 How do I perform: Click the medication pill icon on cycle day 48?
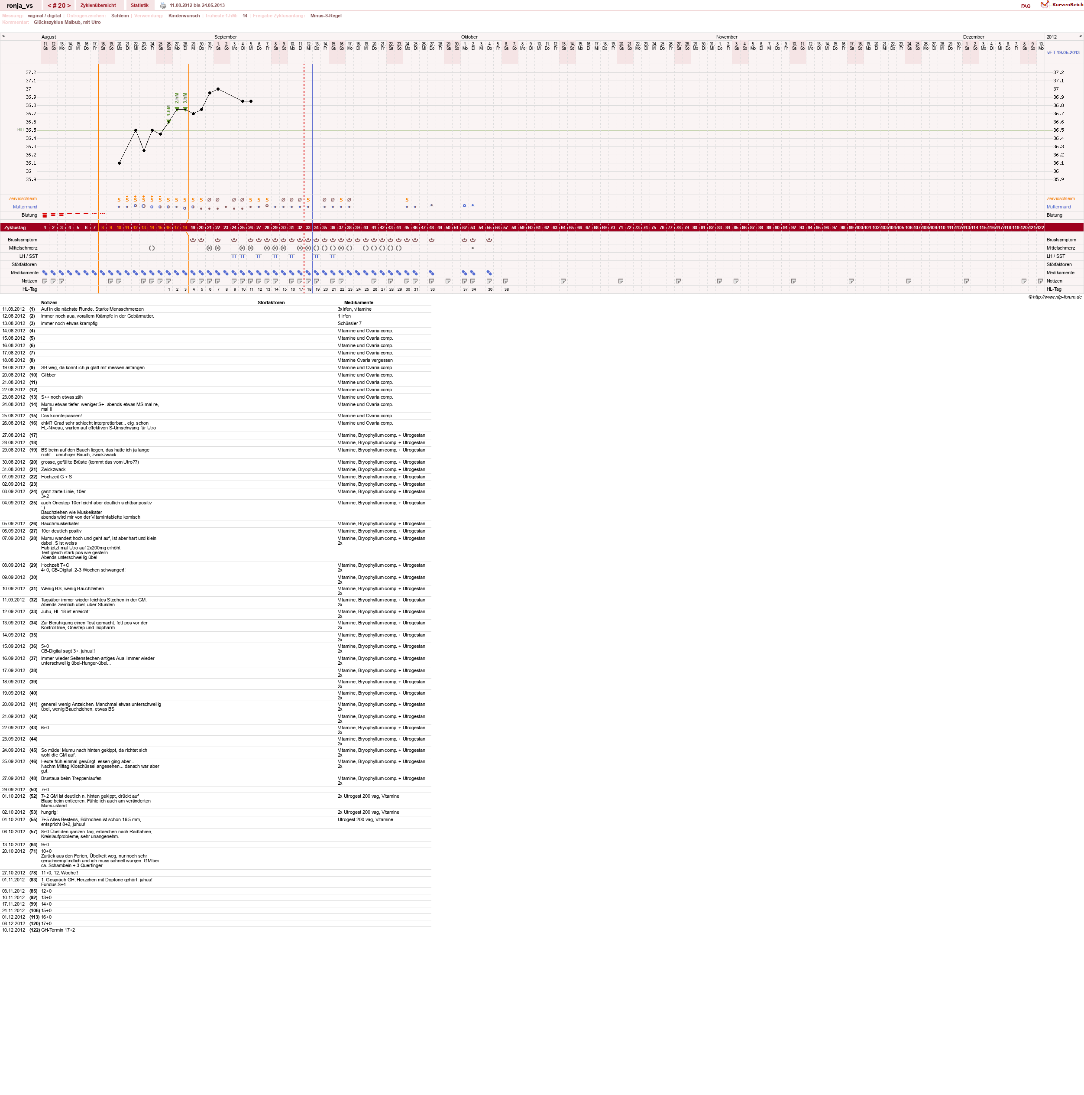[x=431, y=273]
